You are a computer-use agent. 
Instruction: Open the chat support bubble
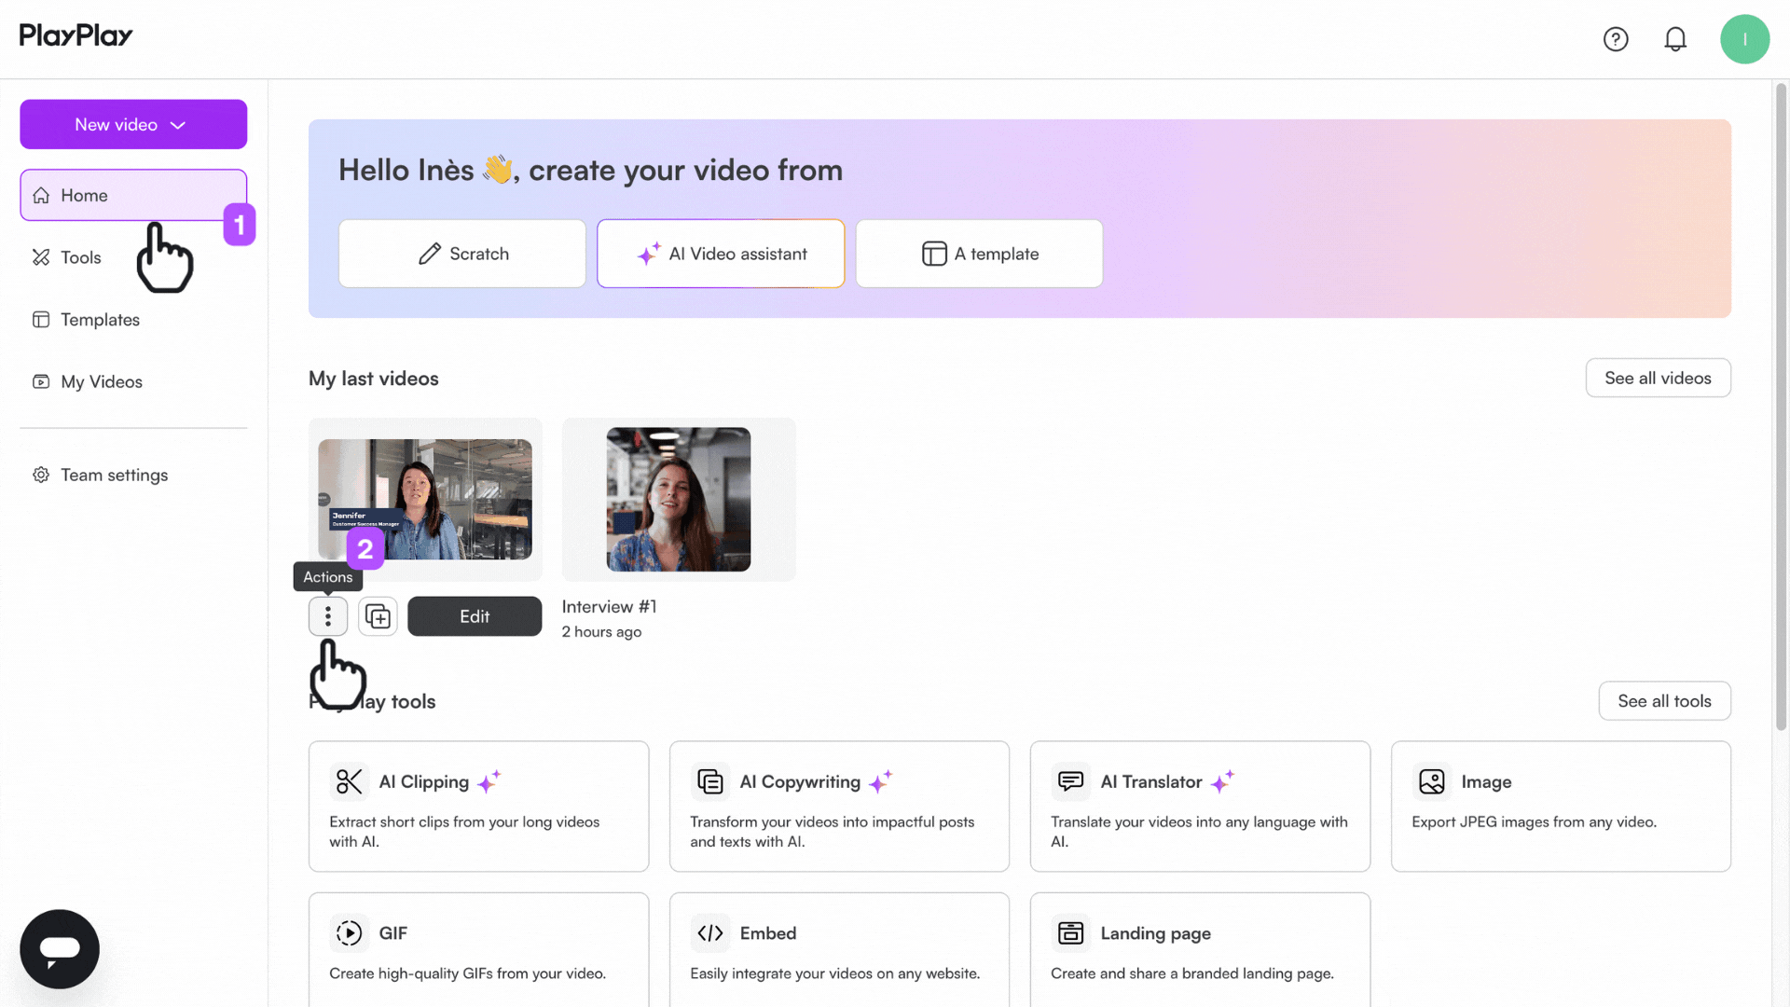(60, 949)
